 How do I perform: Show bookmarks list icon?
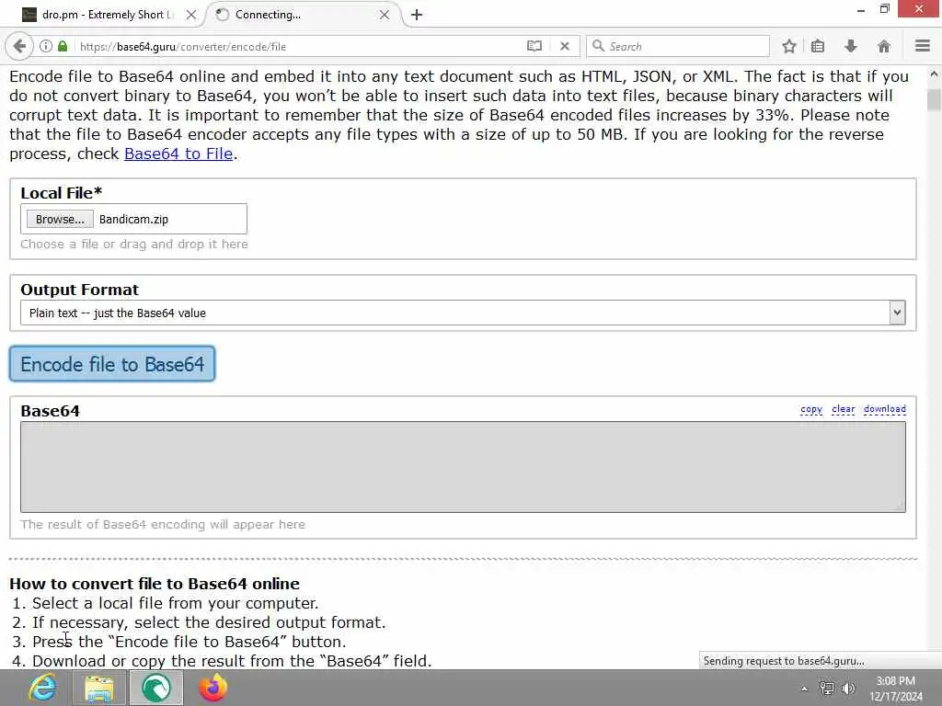[x=818, y=46]
